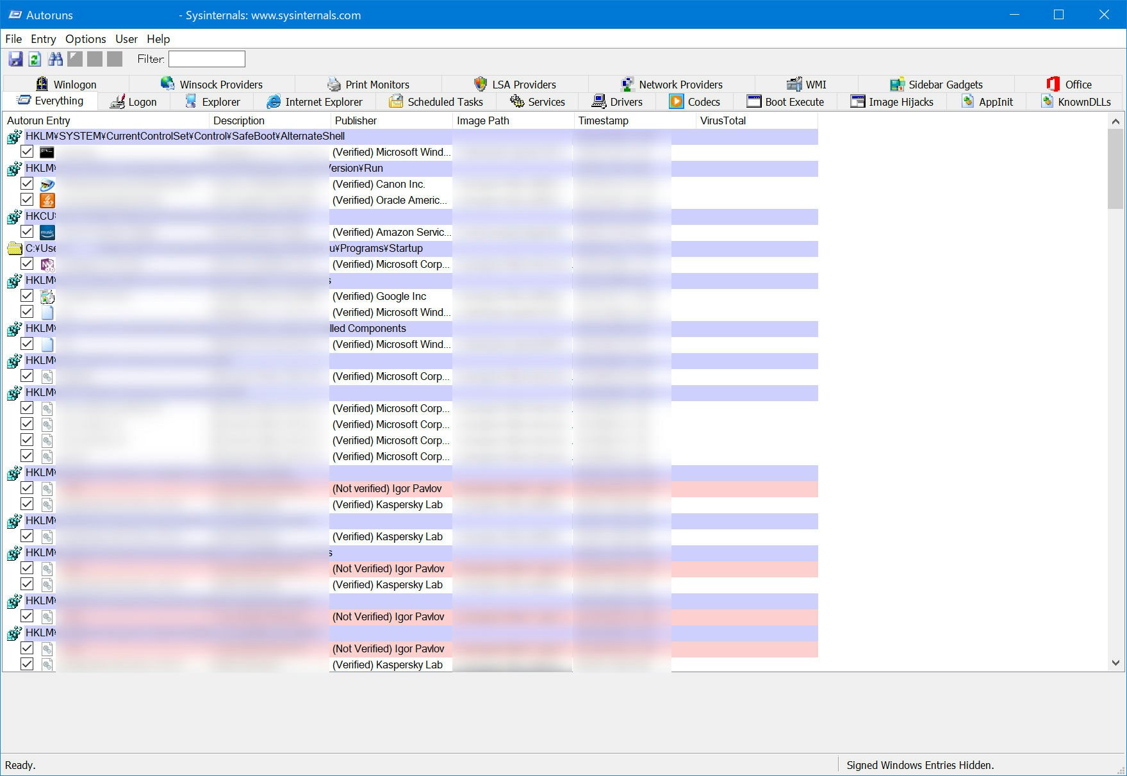Screen dimensions: 1127x776
Task: Click '(Verified) Google Inc' publisher cell
Action: tap(379, 296)
